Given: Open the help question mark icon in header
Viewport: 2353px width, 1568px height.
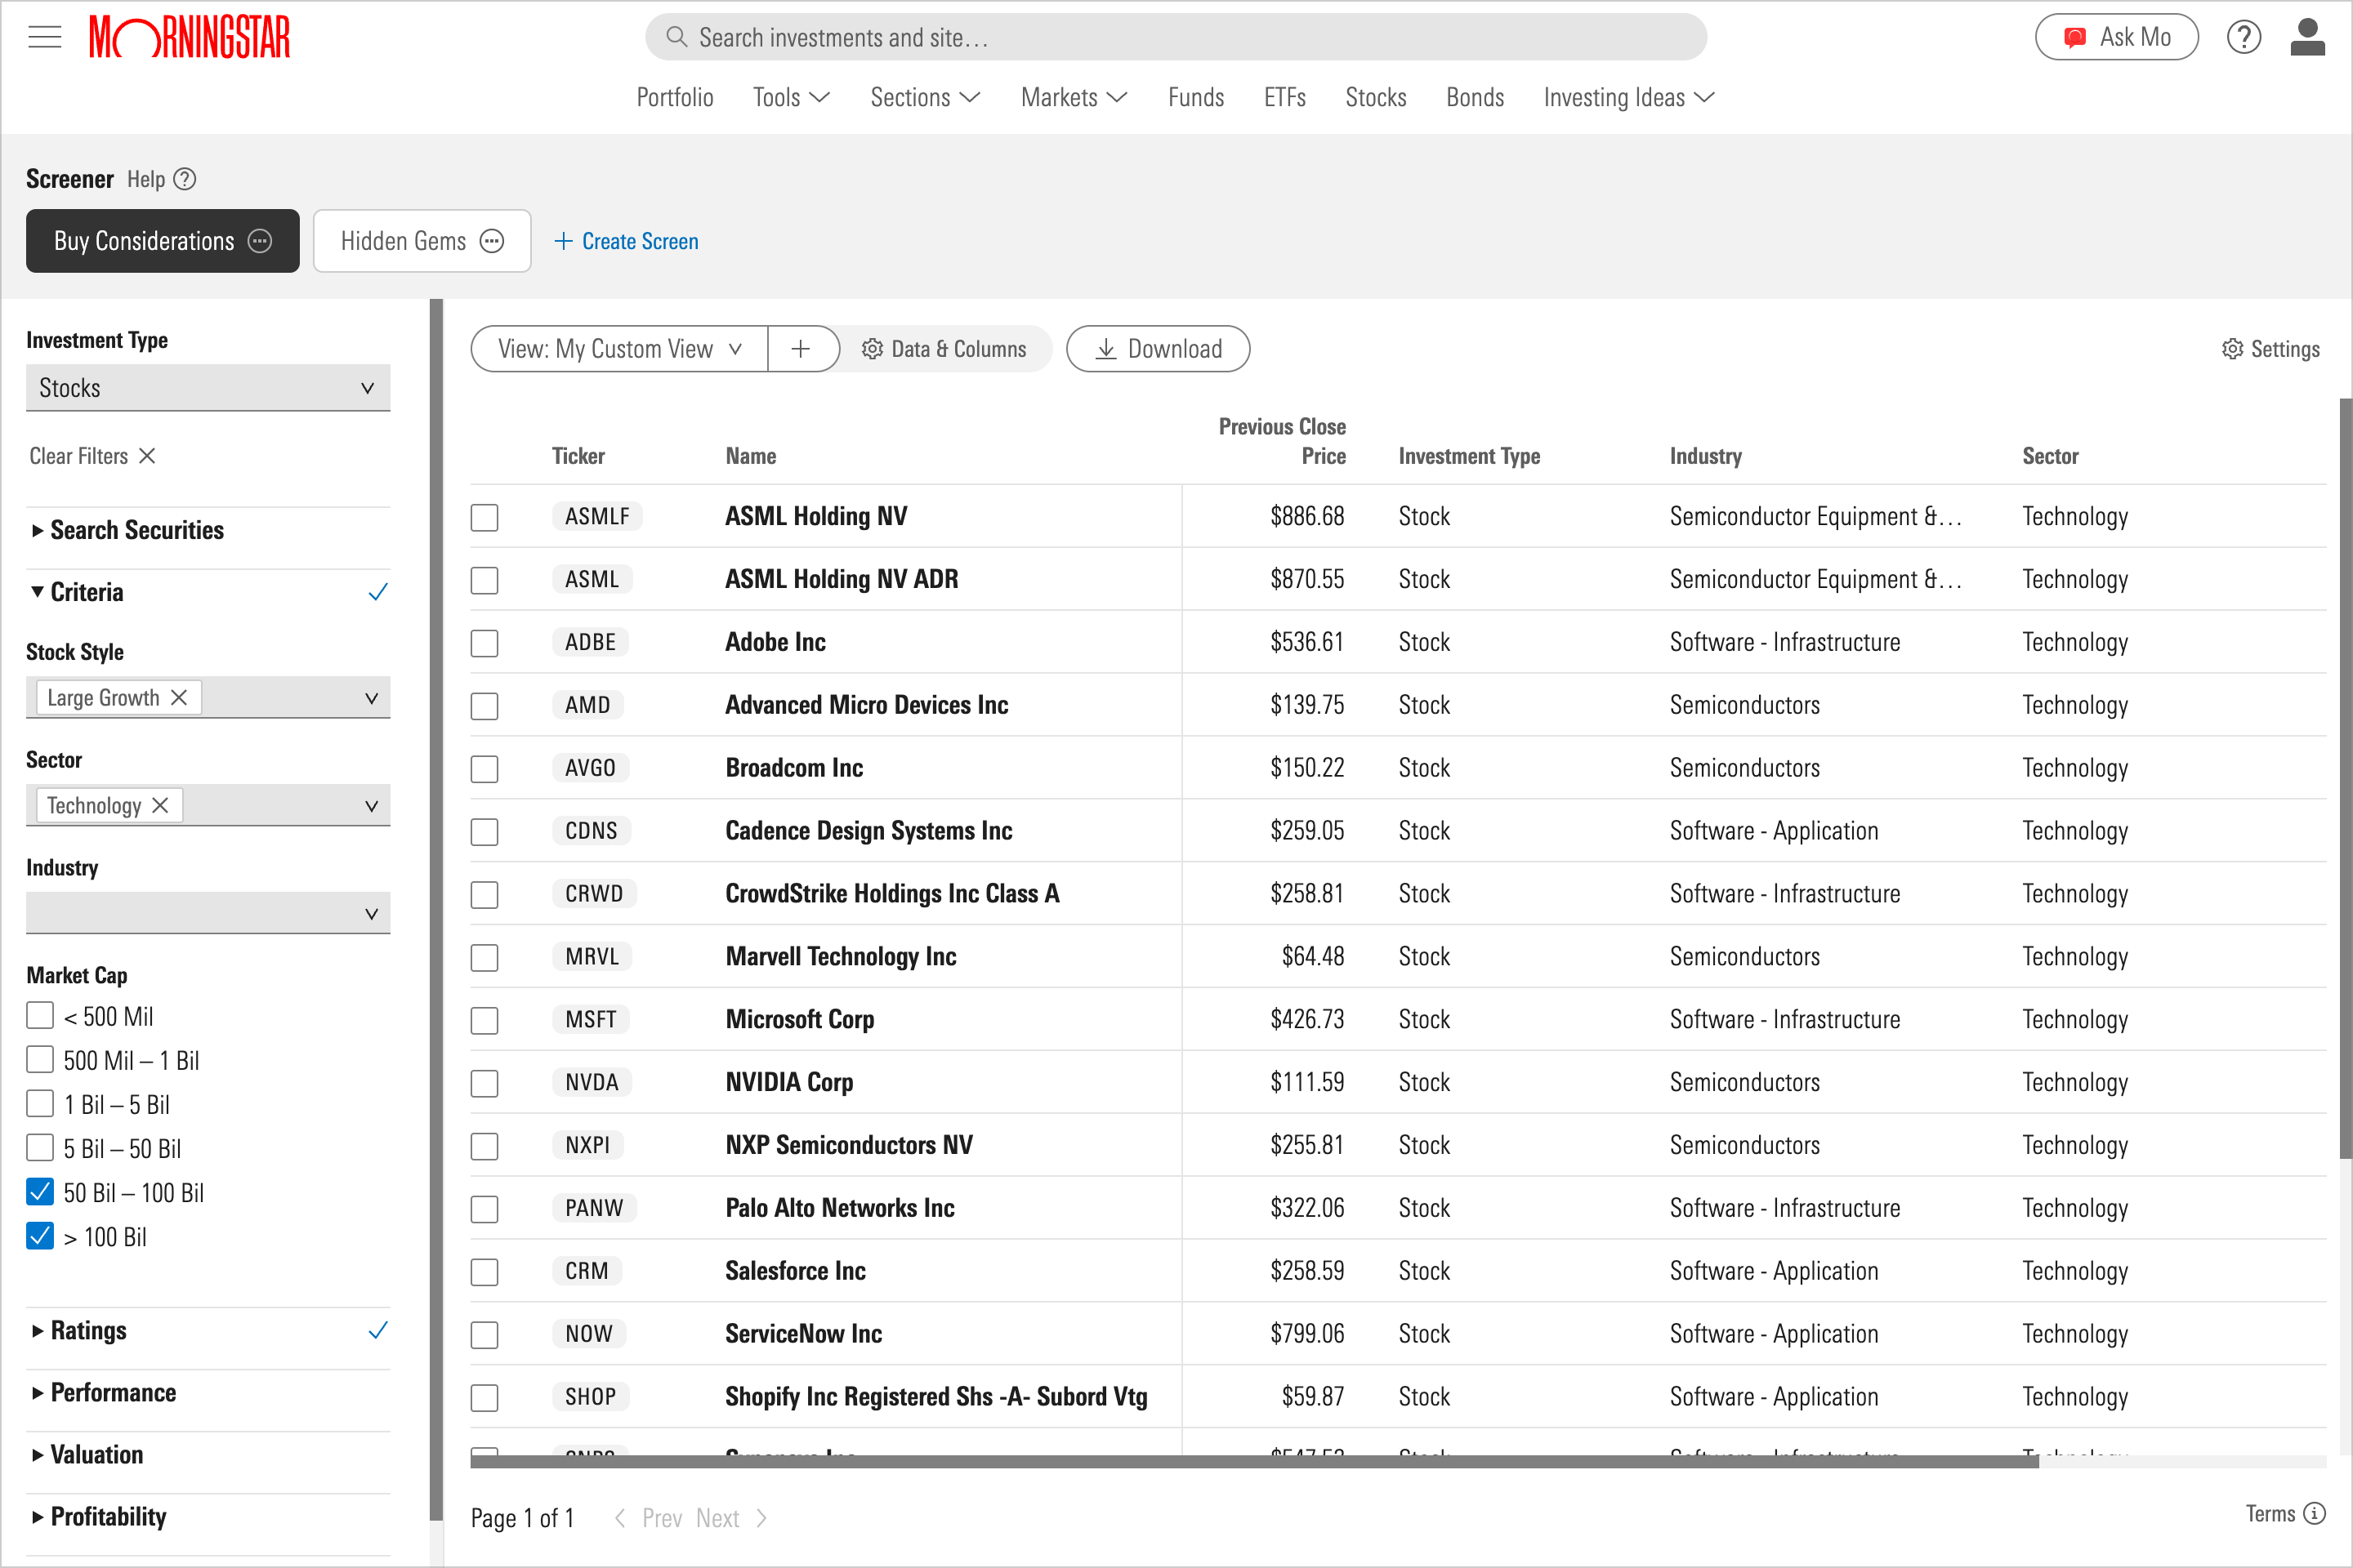Looking at the screenshot, I should 2243,37.
